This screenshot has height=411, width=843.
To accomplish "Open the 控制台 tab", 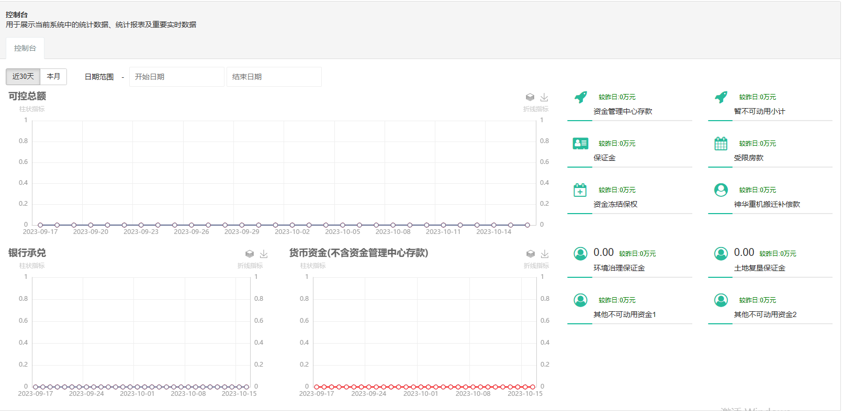I will coord(25,48).
